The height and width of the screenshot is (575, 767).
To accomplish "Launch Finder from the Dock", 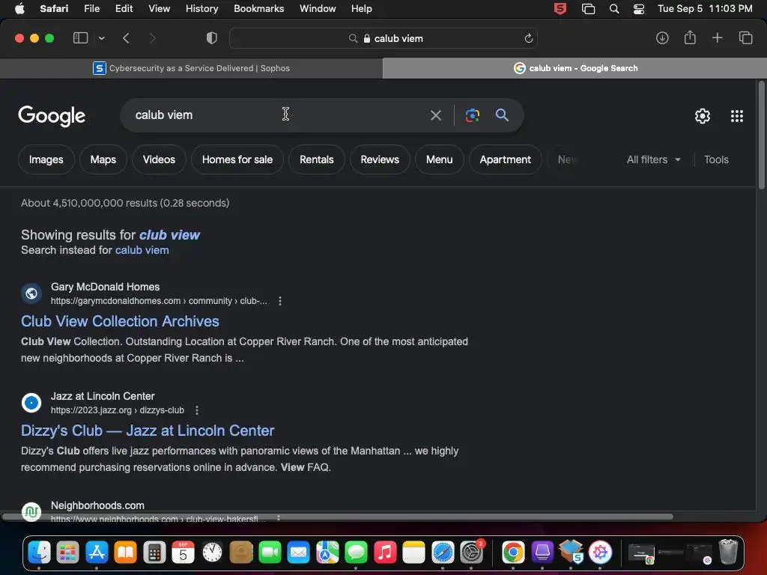I will tap(39, 553).
